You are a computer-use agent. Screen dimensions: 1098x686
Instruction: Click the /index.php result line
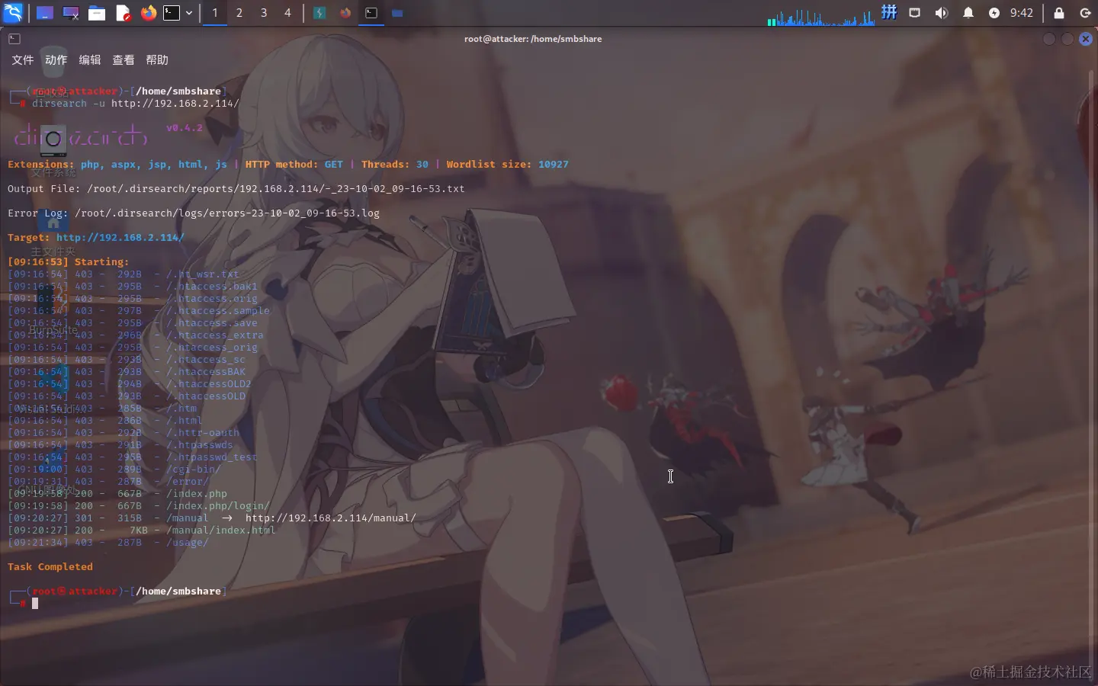pyautogui.click(x=117, y=494)
